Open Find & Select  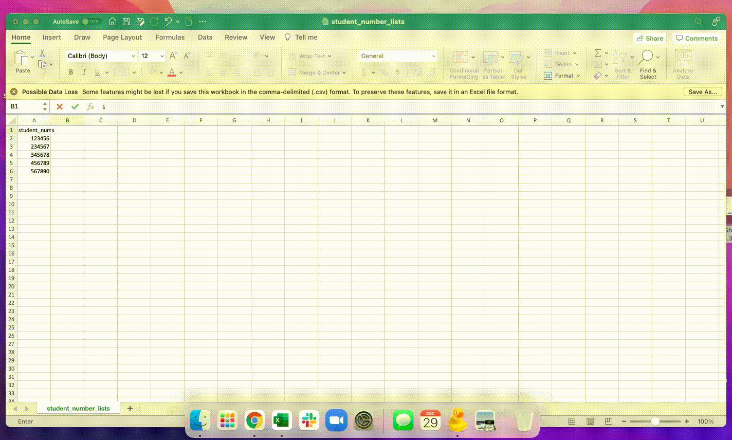coord(648,63)
